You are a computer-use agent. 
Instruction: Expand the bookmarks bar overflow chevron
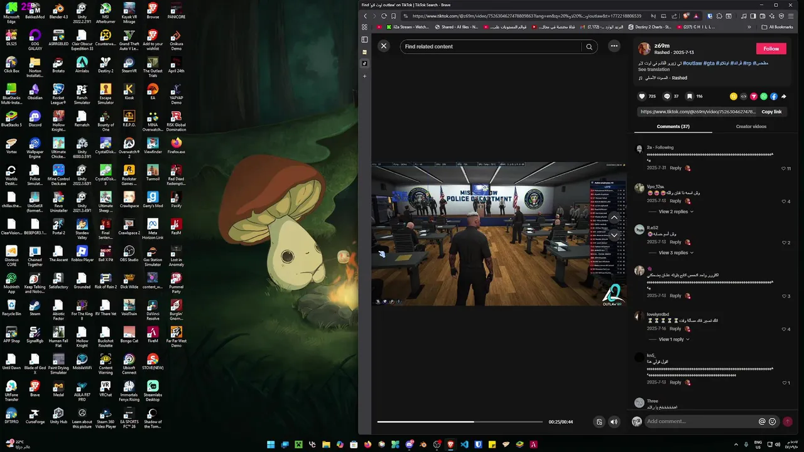click(749, 27)
